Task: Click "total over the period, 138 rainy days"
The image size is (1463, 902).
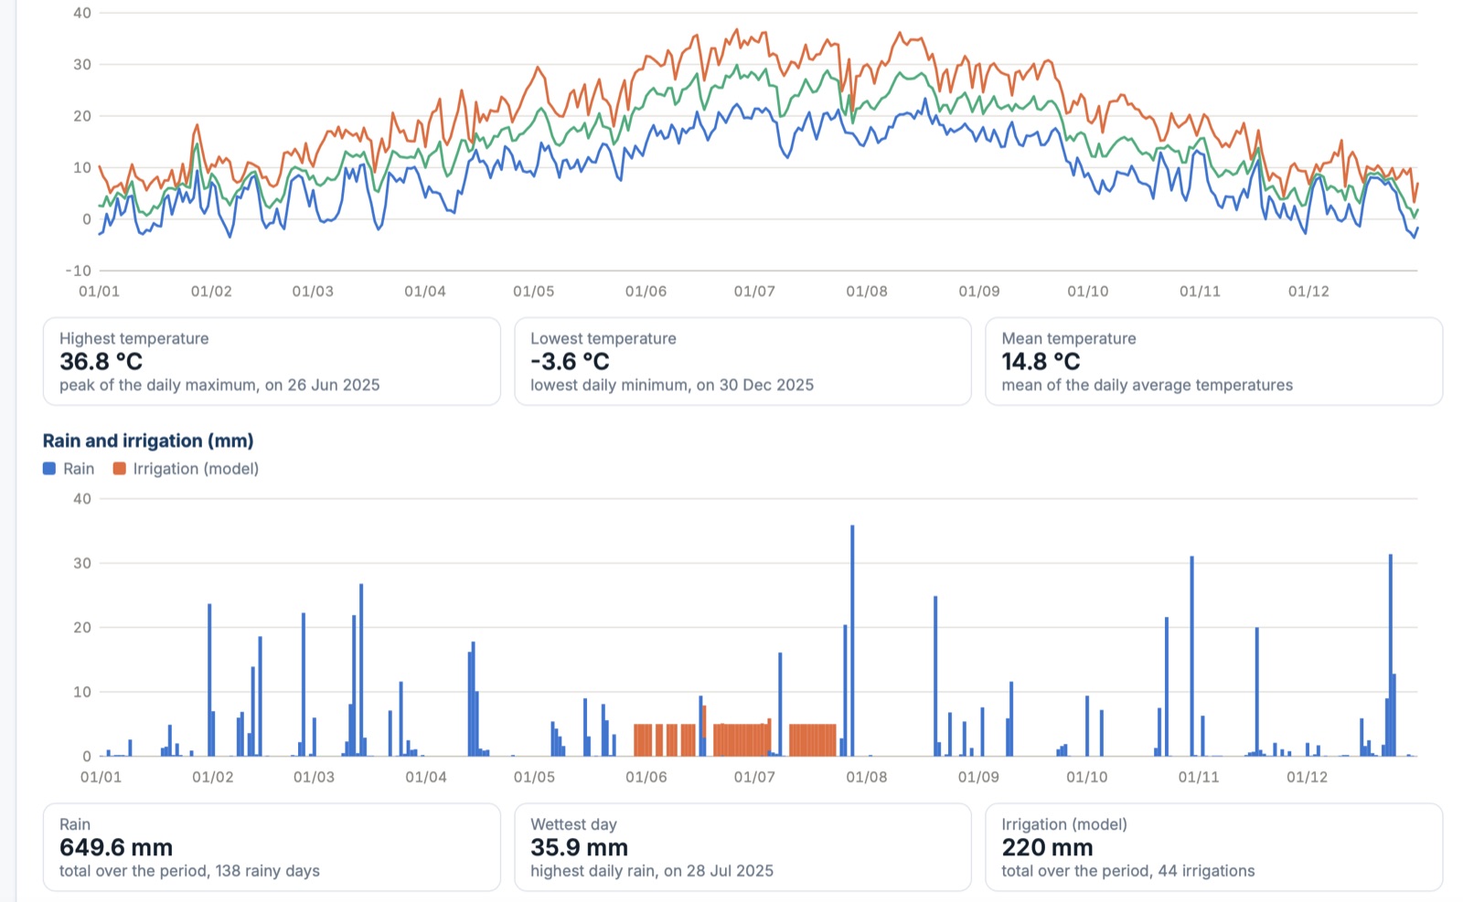Action: [x=189, y=871]
